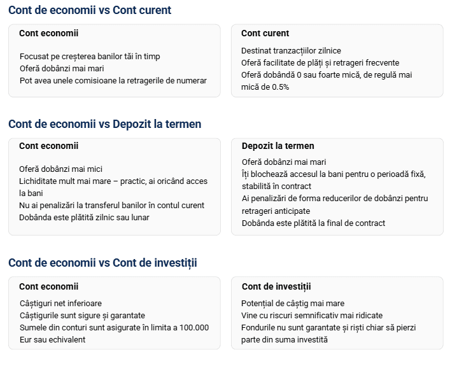
Task: Click the "Cont de economii vs Cont de investiții" heading
Action: pos(102,263)
